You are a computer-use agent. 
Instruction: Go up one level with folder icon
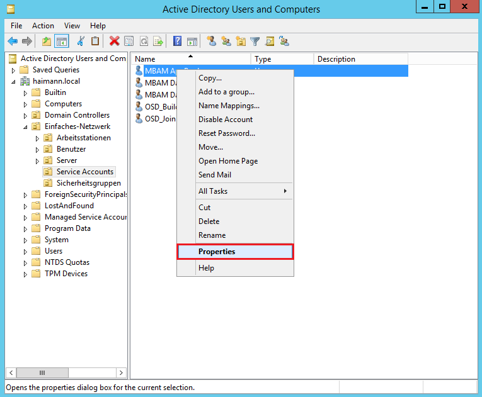47,41
